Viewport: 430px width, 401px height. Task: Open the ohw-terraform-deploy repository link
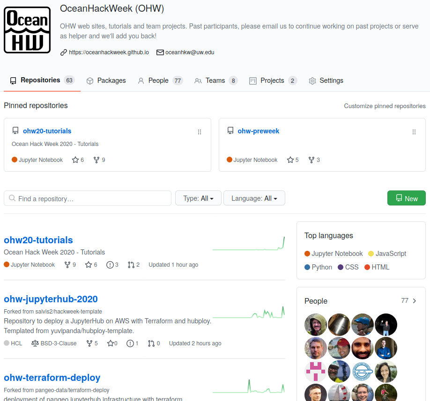[x=52, y=378]
